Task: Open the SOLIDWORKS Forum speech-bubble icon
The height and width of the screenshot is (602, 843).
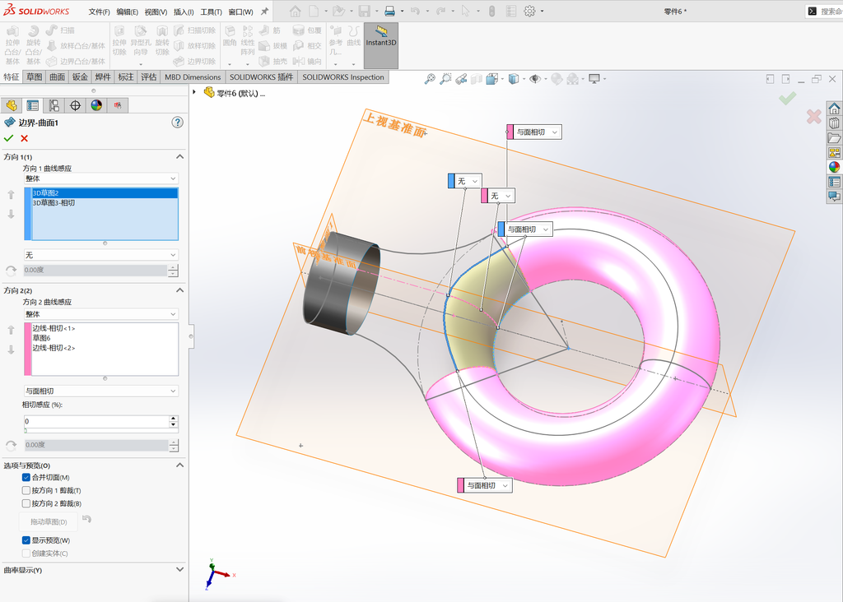Action: tap(834, 197)
